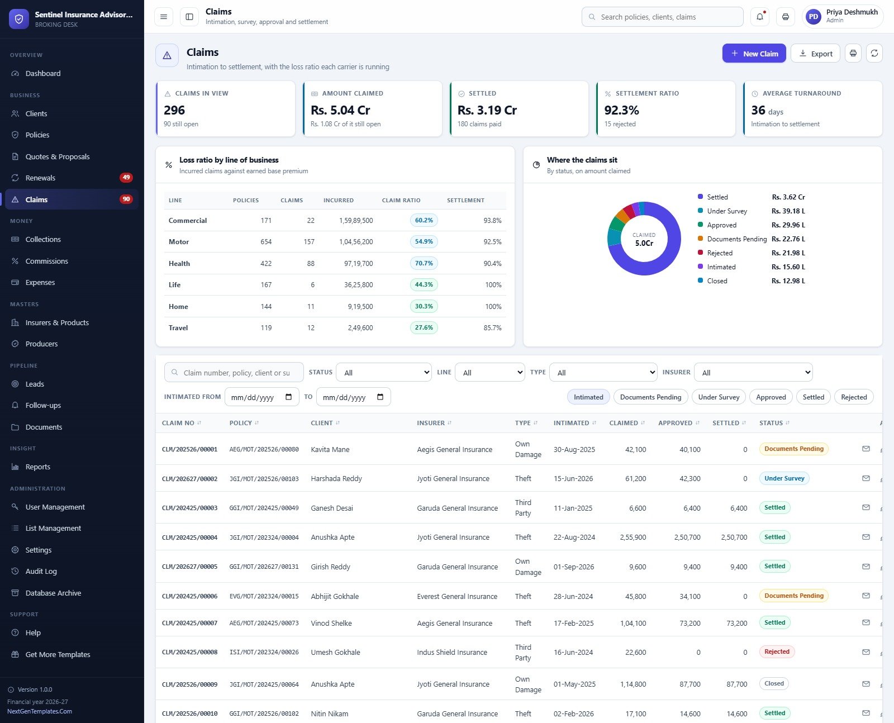Sort by Policy column arrows

coord(257,423)
